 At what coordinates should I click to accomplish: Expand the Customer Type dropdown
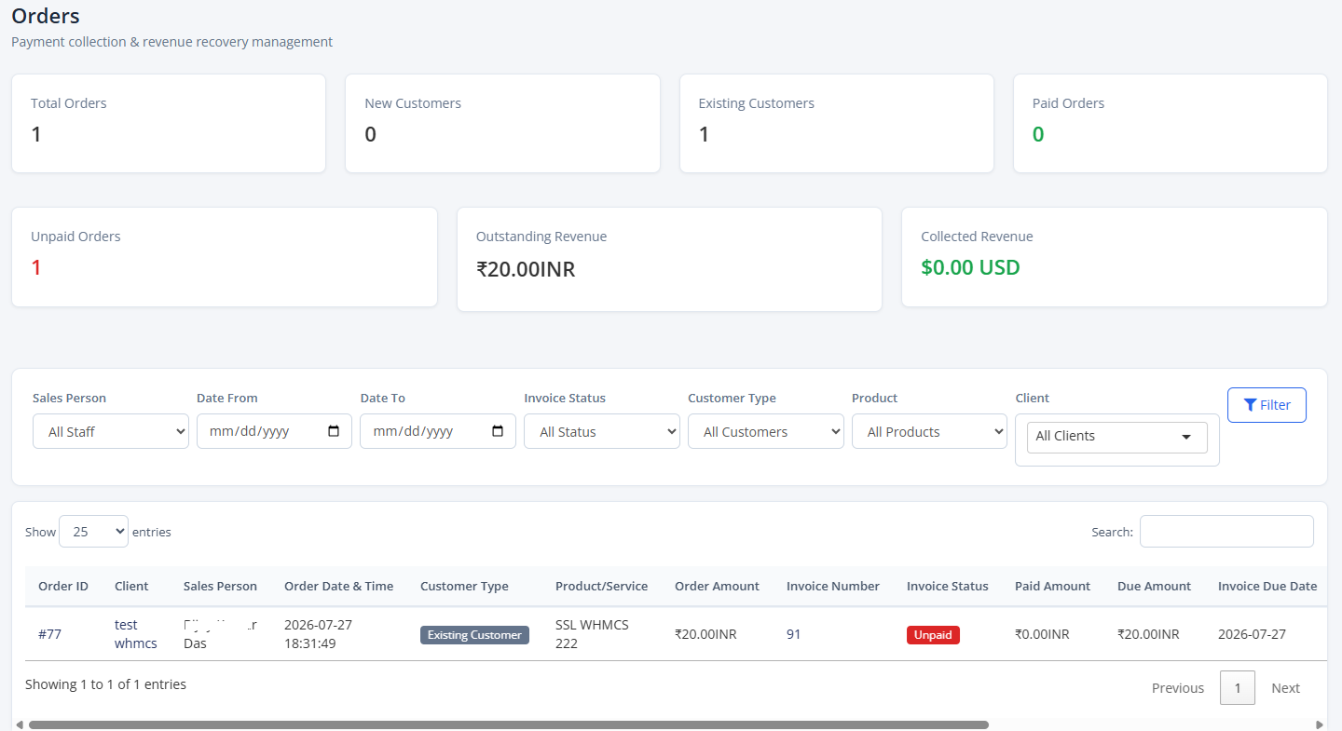pyautogui.click(x=766, y=431)
